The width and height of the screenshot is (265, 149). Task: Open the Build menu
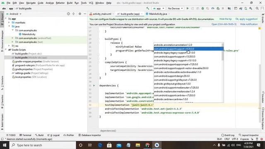(70, 3)
